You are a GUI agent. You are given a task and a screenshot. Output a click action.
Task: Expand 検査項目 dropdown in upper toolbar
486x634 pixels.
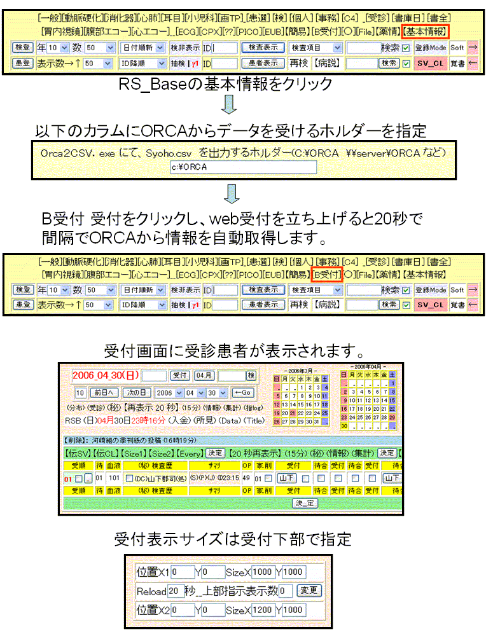coord(316,47)
